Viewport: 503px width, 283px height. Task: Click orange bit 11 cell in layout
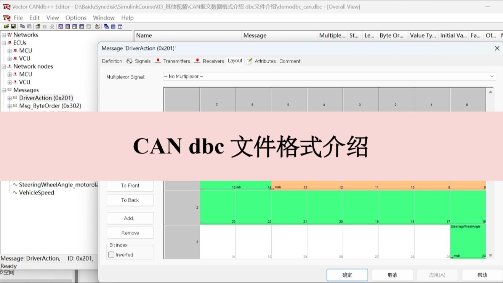click(361, 185)
